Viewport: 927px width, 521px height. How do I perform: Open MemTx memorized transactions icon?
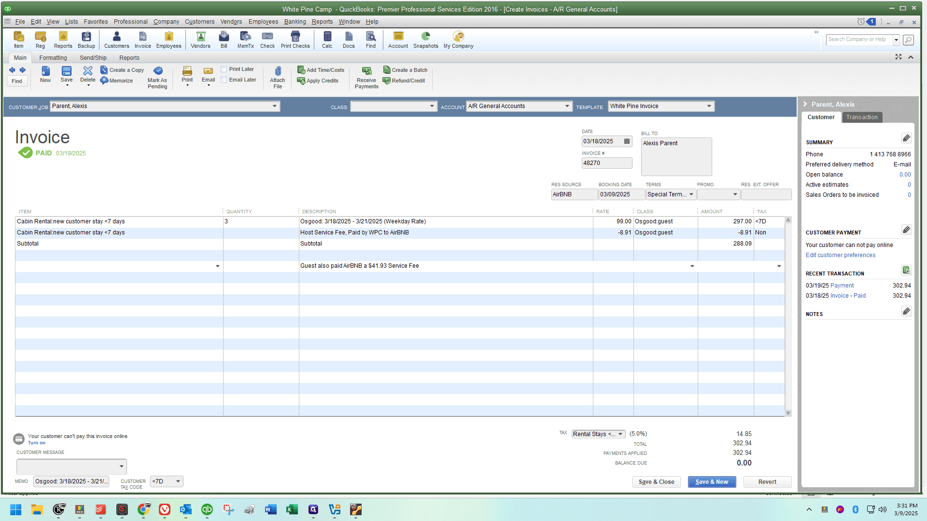pos(245,40)
